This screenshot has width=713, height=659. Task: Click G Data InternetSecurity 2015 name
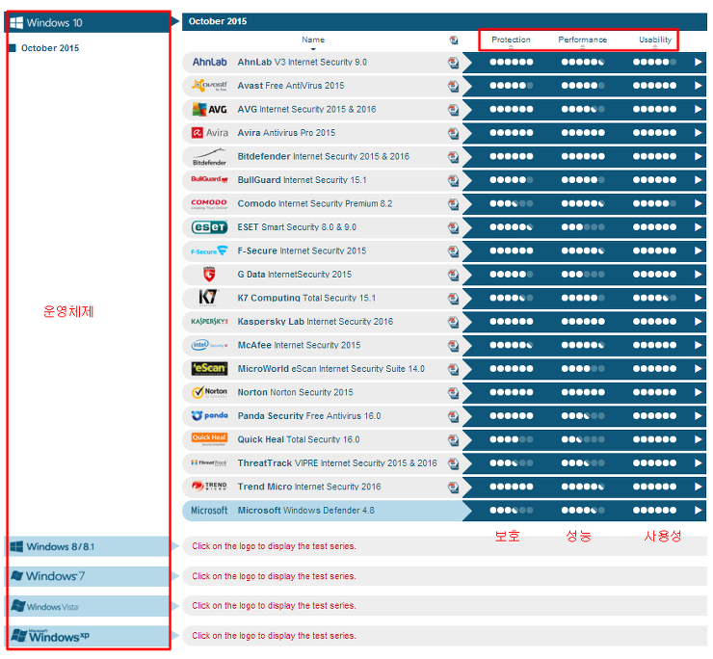[294, 275]
